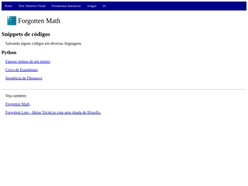Open Fatores primos de um inteiro link
This screenshot has height=186, width=248.
click(x=28, y=62)
